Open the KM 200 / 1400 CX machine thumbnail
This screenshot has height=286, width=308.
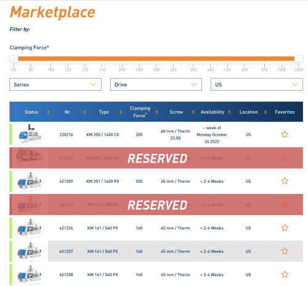pyautogui.click(x=30, y=134)
